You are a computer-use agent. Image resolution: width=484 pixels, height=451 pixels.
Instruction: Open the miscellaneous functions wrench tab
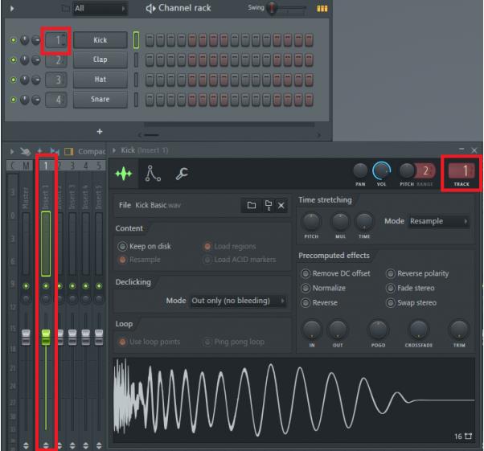182,174
